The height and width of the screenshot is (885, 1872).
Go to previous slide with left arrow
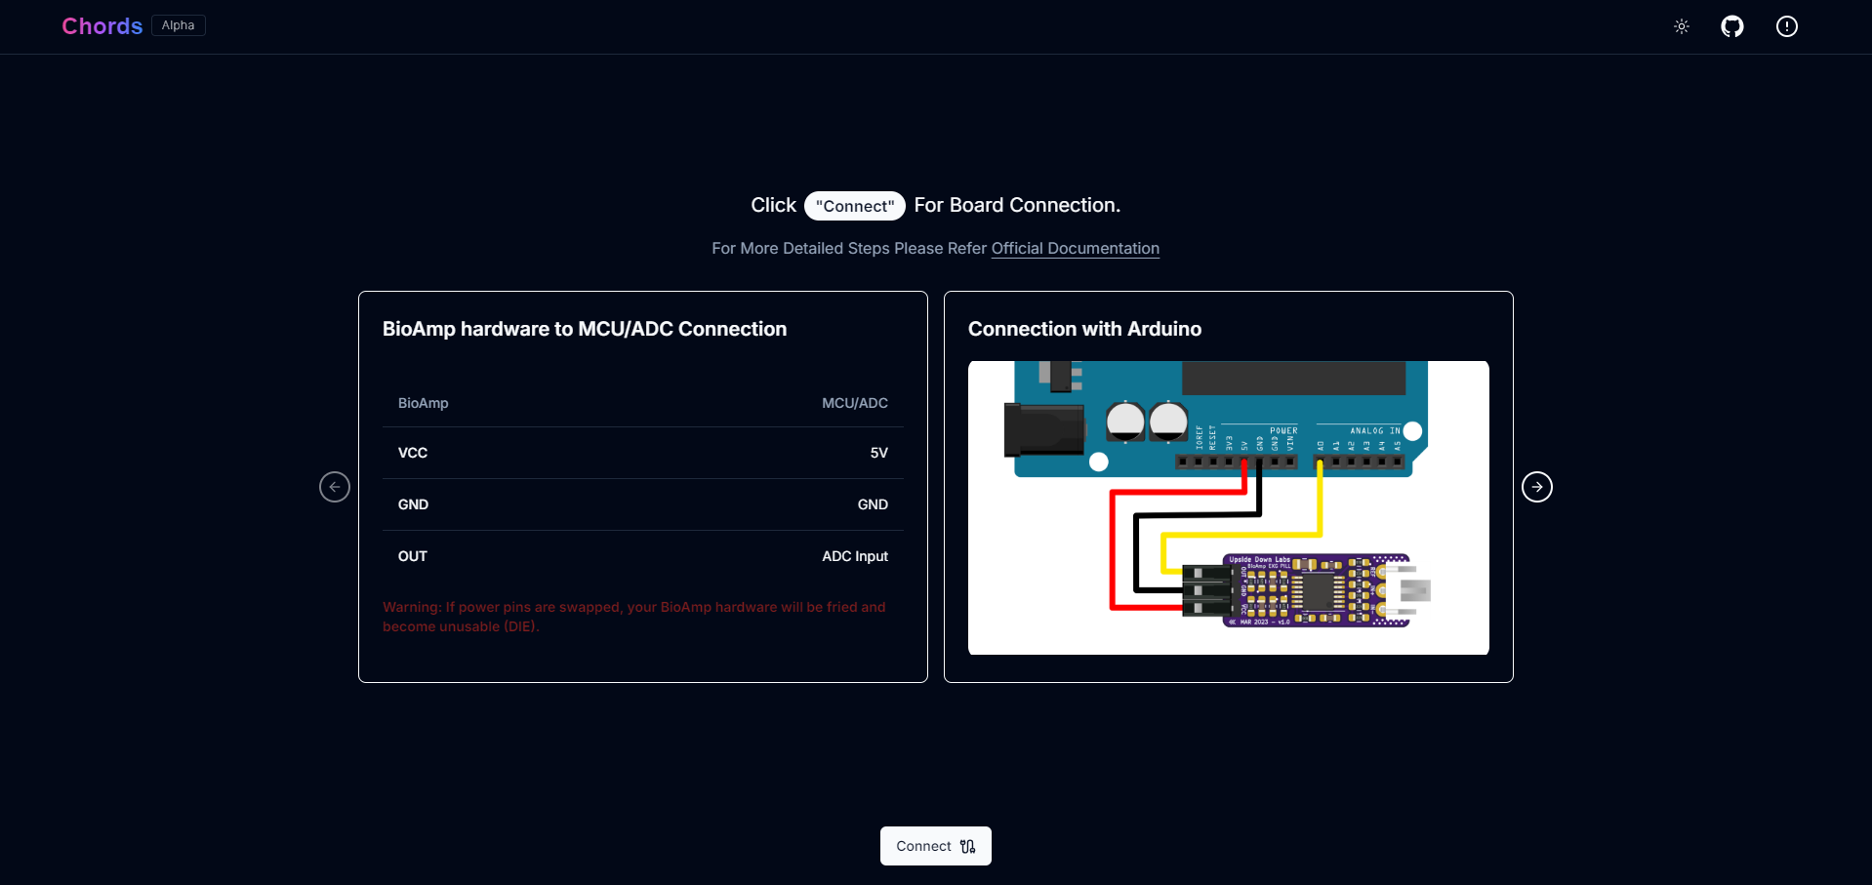pos(335,487)
